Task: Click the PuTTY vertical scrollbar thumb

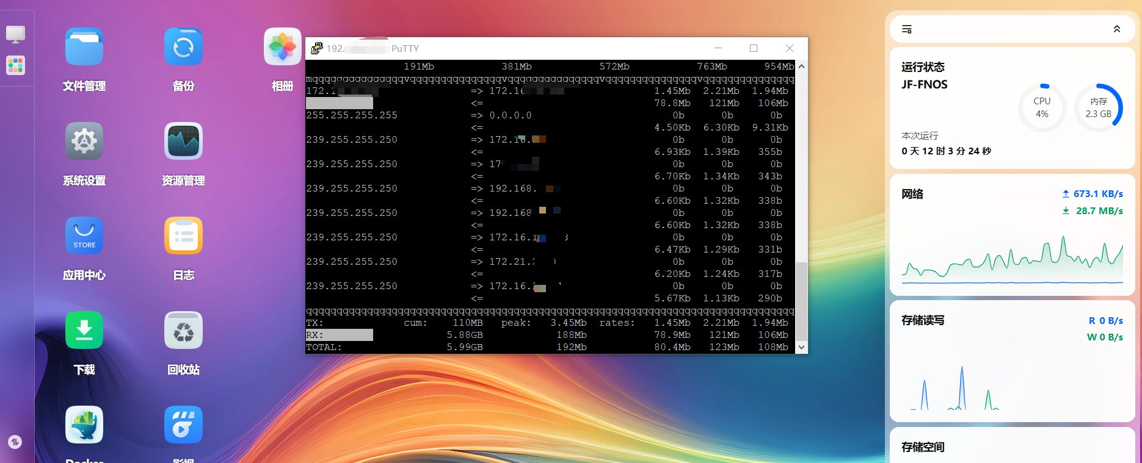Action: point(802,301)
